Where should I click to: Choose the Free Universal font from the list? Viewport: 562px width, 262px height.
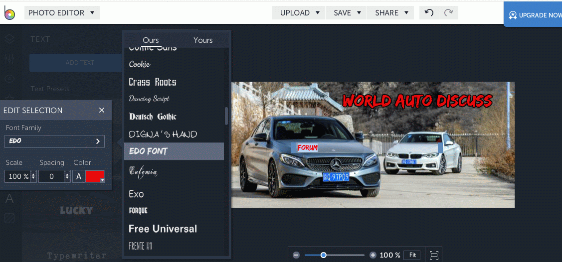(163, 229)
